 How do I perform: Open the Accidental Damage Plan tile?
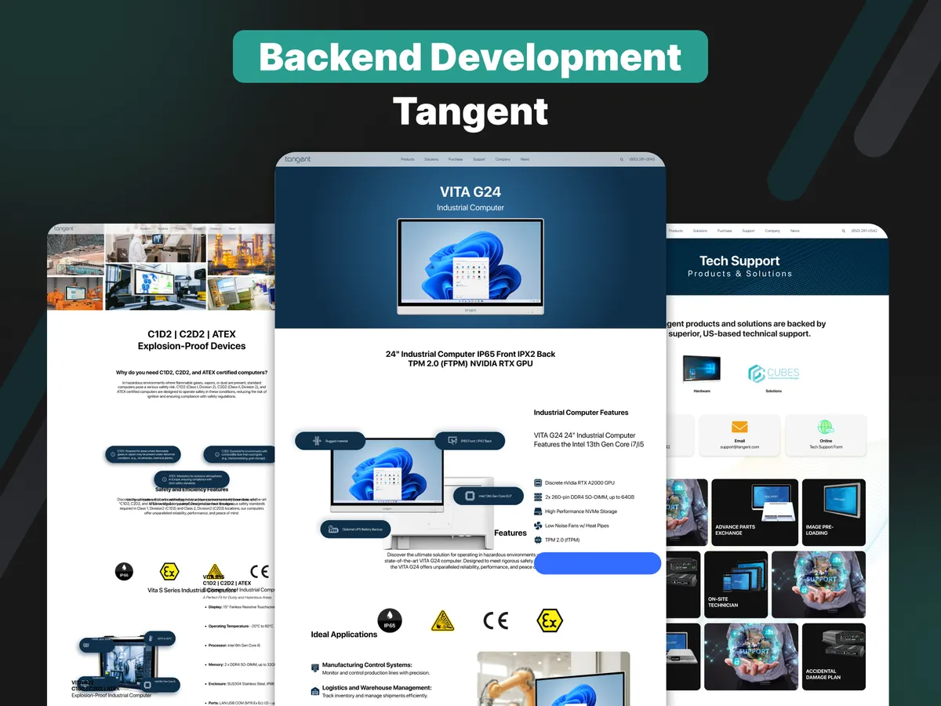point(834,657)
